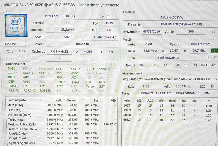Click the AVX2 feature label

click(x=75, y=73)
